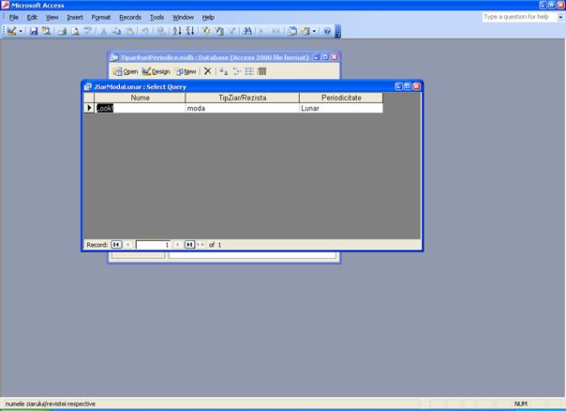Click the Find binoculars icon
566x411 pixels.
tap(247, 31)
